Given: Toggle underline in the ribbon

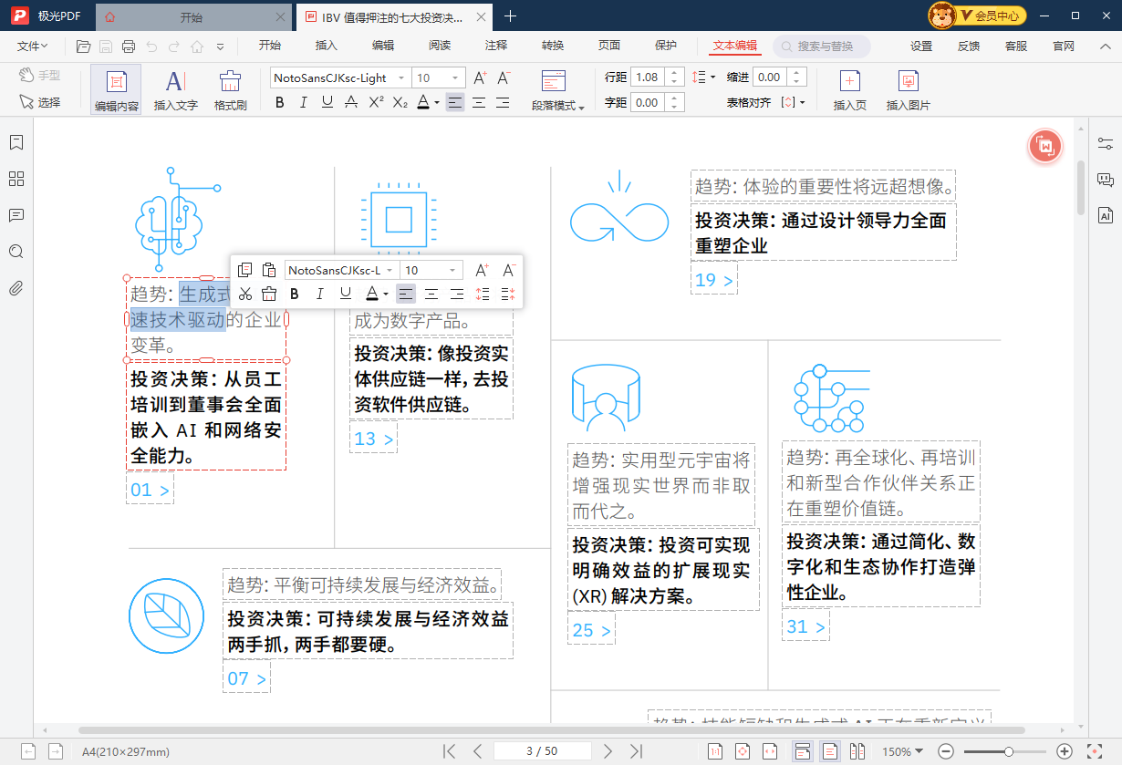Looking at the screenshot, I should (327, 102).
